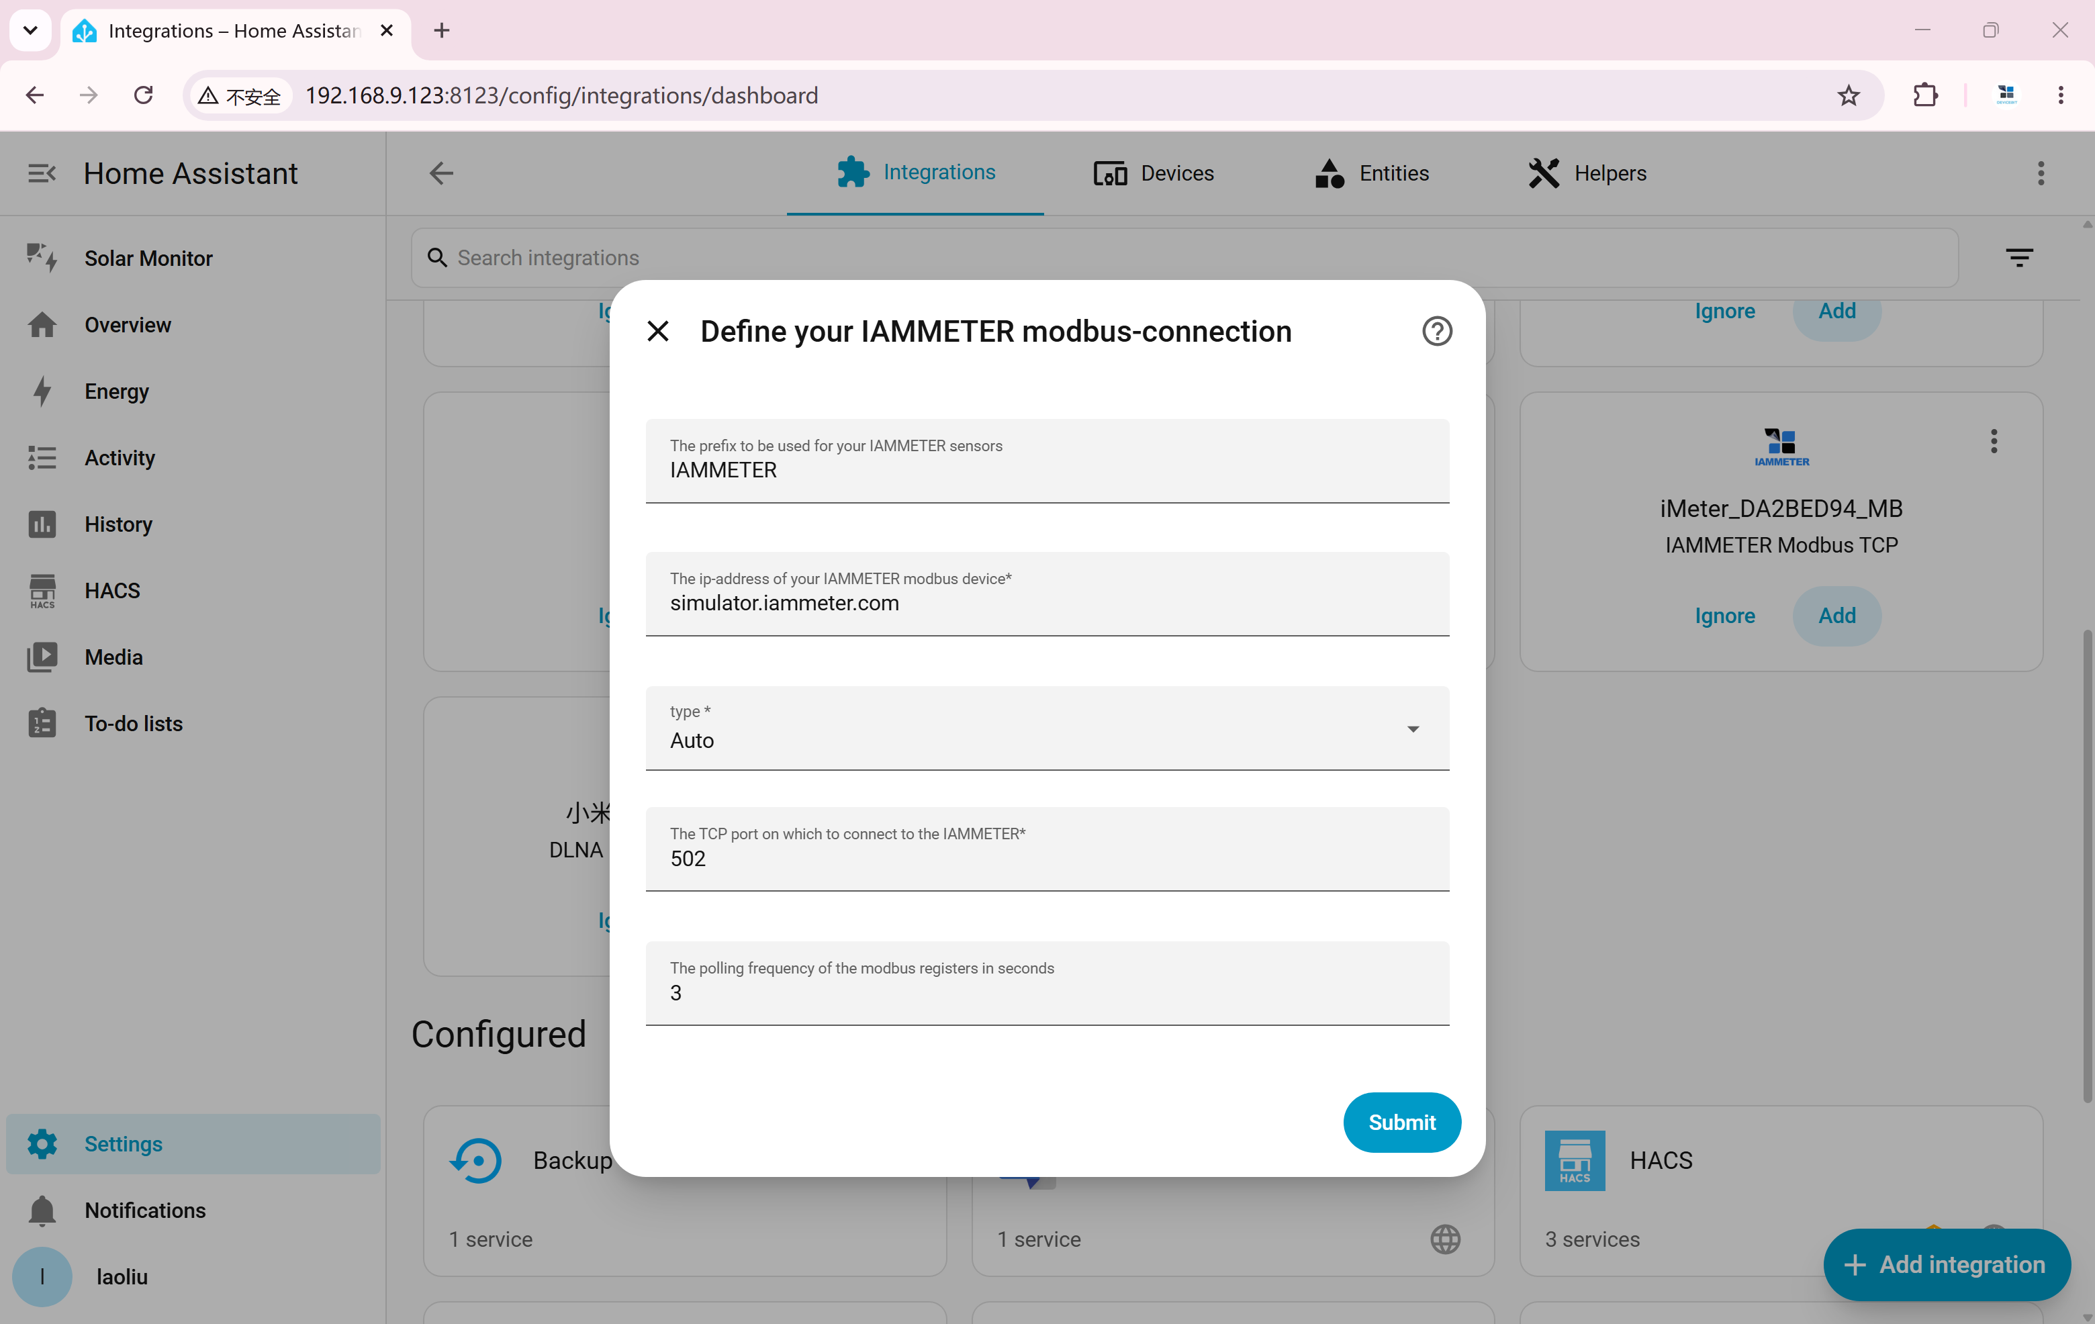
Task: Reload the browser page
Action: [x=144, y=96]
